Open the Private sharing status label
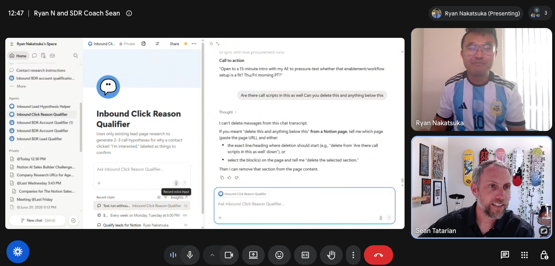Image resolution: width=555 pixels, height=266 pixels. click(x=127, y=44)
